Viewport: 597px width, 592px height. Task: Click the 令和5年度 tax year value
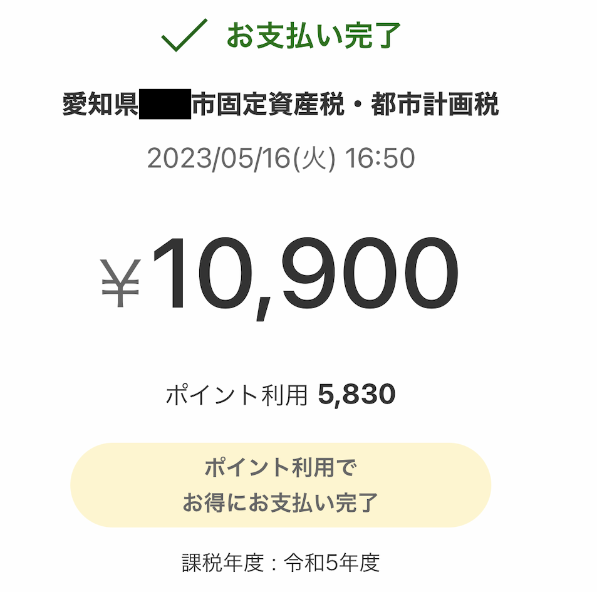pos(332,563)
